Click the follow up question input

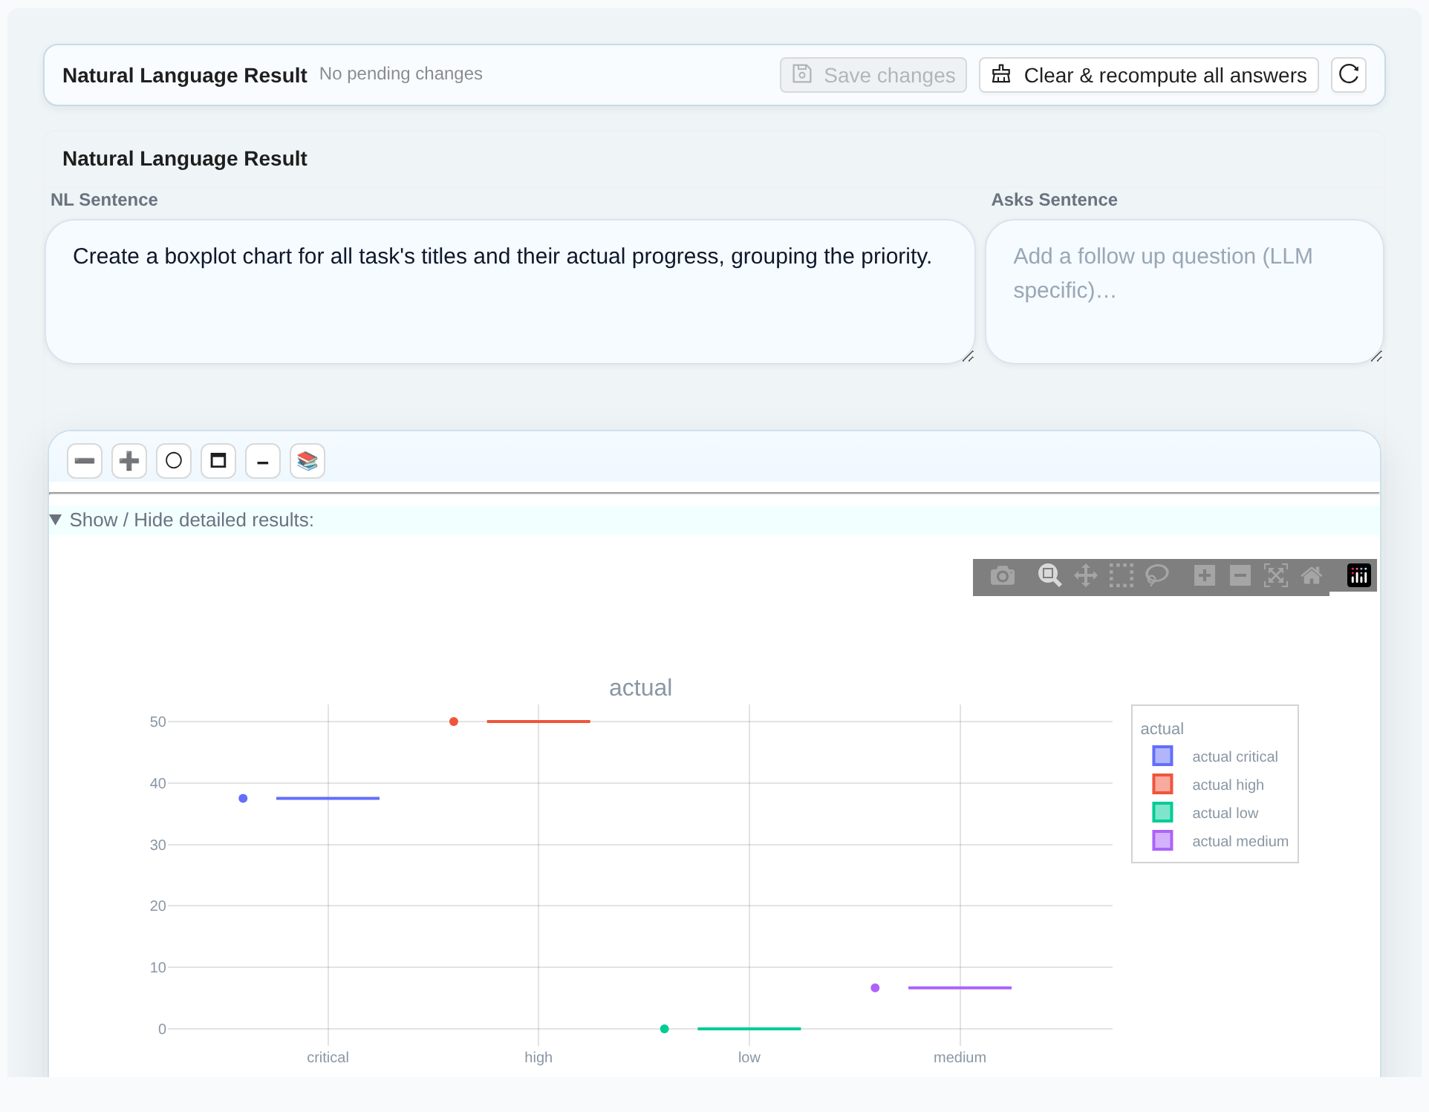coord(1184,292)
